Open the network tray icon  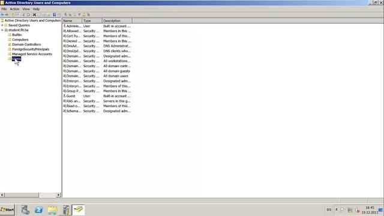350,210
